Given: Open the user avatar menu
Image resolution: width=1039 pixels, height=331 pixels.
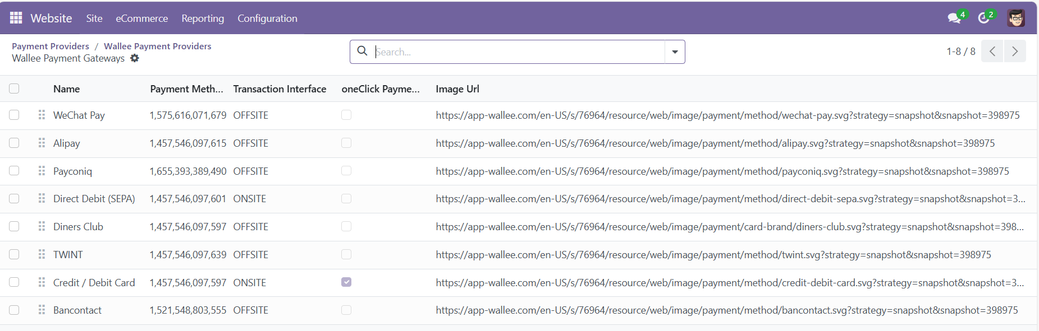Looking at the screenshot, I should (x=1015, y=18).
